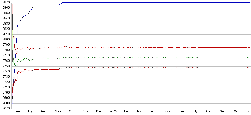
Task: Click the green middle line of the chart
Action: coord(132,57)
